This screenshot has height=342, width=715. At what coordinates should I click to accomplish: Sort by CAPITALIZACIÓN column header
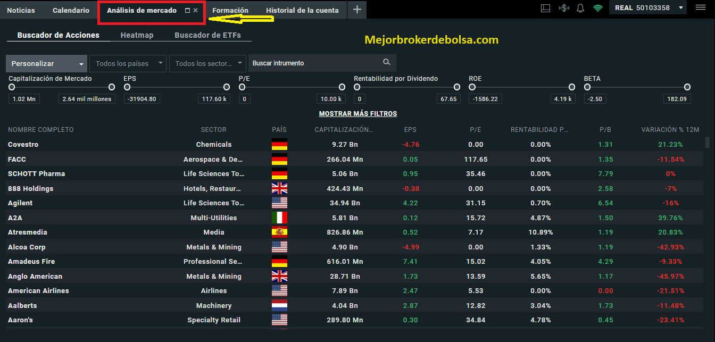point(344,130)
